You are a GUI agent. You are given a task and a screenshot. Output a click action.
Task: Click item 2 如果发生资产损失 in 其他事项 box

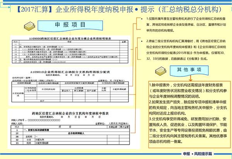click(188, 108)
